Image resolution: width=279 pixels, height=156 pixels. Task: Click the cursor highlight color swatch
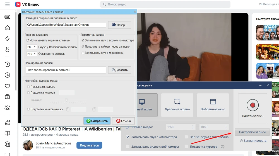click(x=67, y=92)
